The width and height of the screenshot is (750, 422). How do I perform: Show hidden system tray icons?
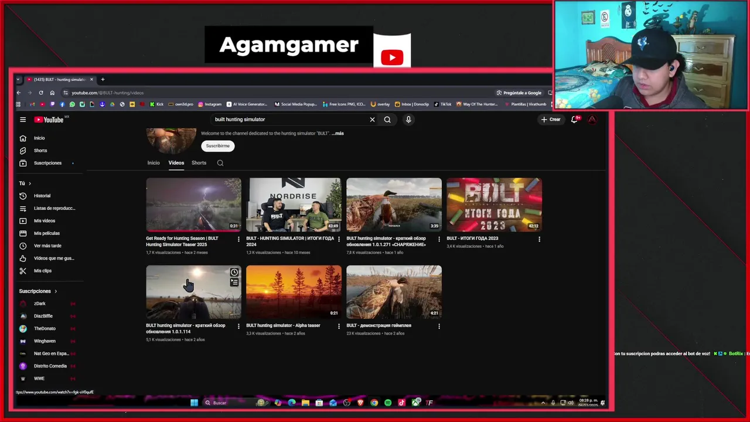[x=543, y=403]
